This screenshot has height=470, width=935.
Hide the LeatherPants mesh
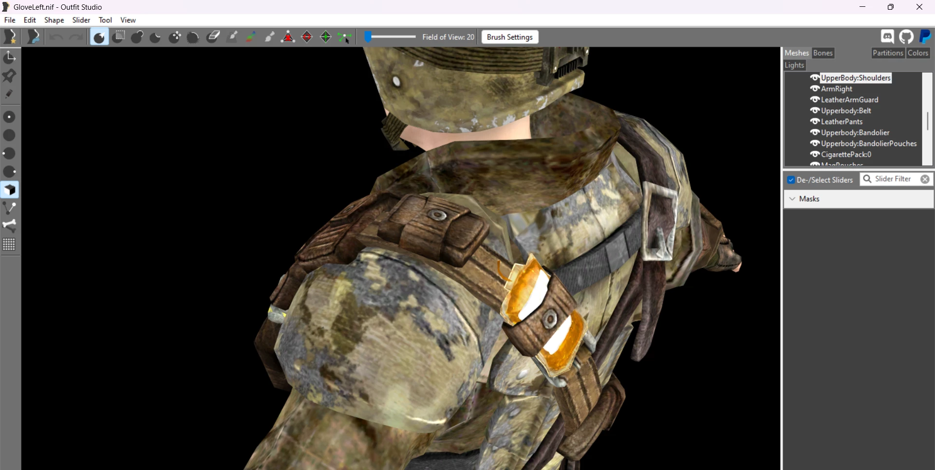tap(815, 122)
